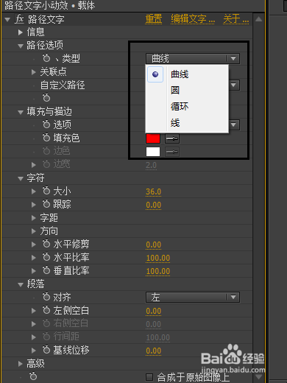The width and height of the screenshot is (287, 383).
Task: Toggle stopwatch for 左侧空白 property
Action: click(46, 310)
